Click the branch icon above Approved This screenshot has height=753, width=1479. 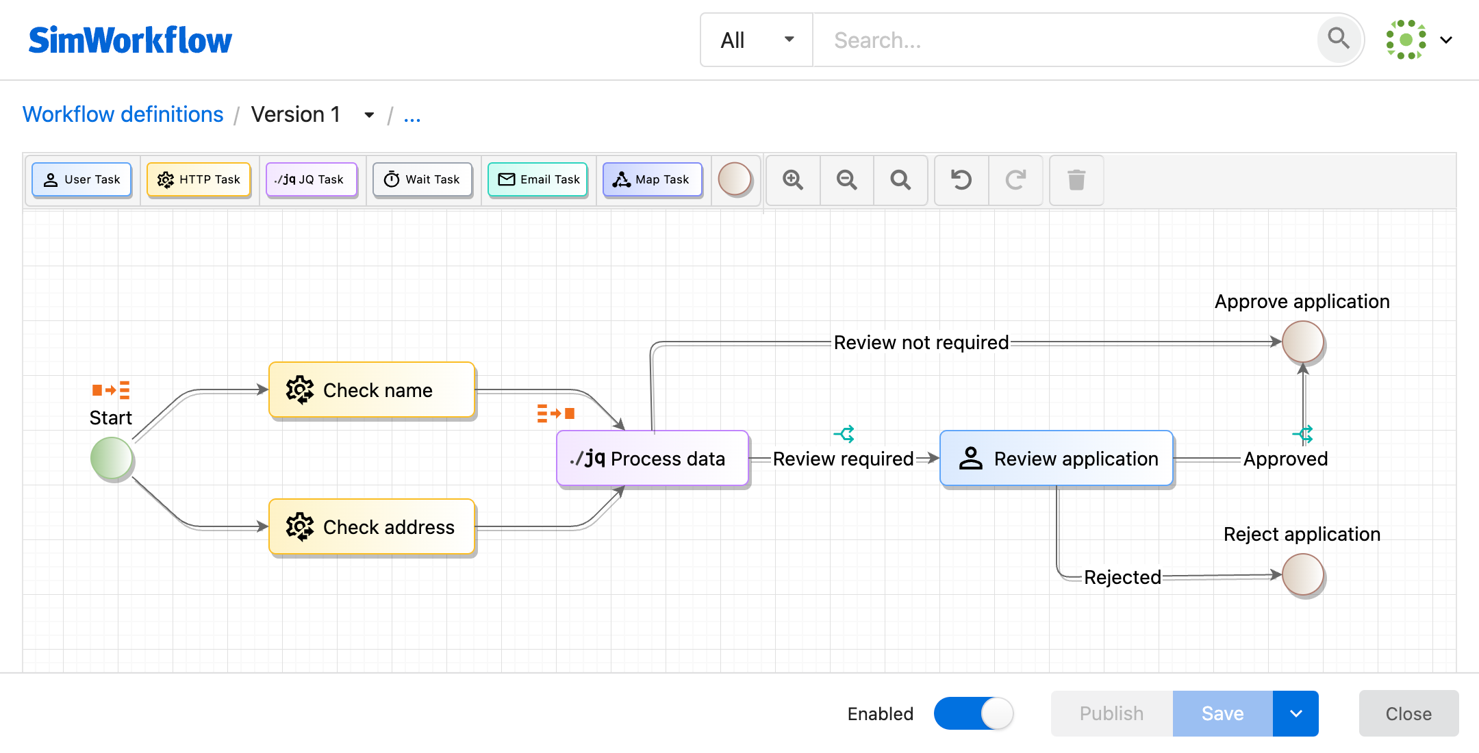[x=1303, y=434]
